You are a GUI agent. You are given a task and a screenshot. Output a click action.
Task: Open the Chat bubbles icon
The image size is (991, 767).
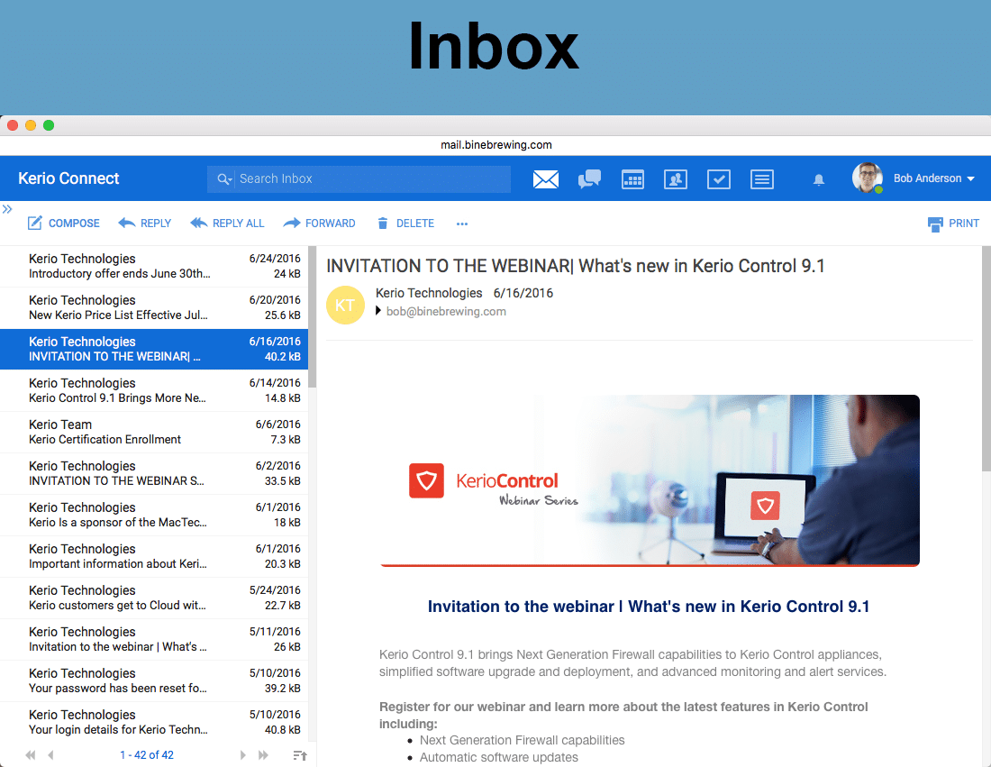(x=589, y=179)
